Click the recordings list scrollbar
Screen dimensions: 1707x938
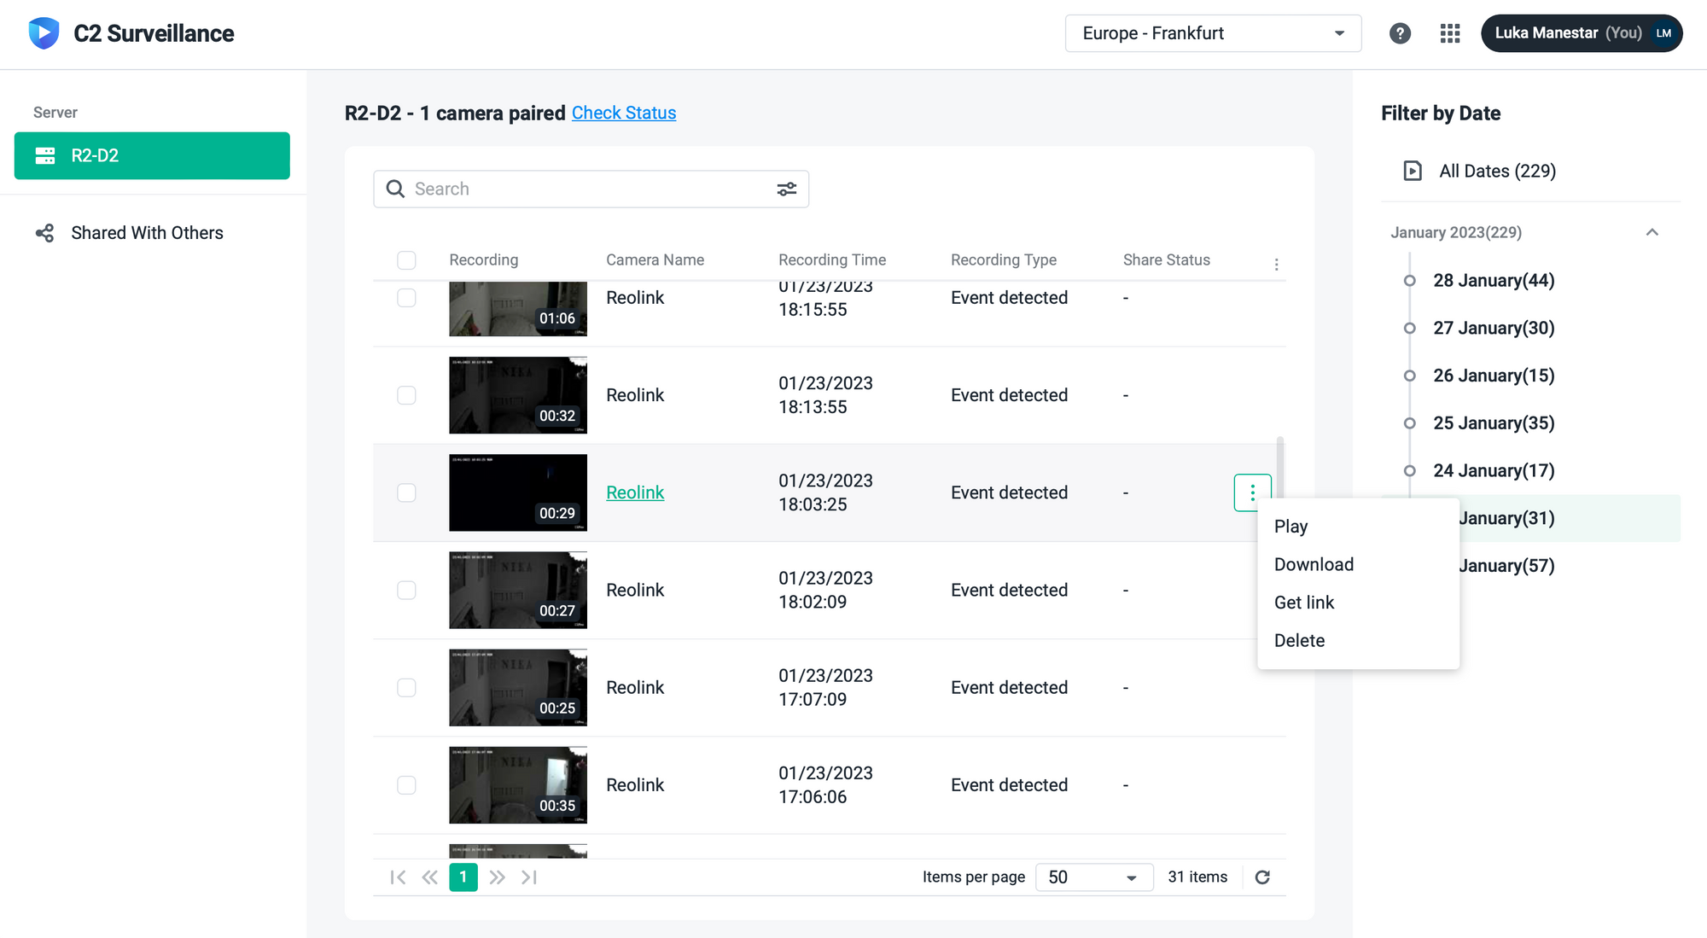(1280, 468)
